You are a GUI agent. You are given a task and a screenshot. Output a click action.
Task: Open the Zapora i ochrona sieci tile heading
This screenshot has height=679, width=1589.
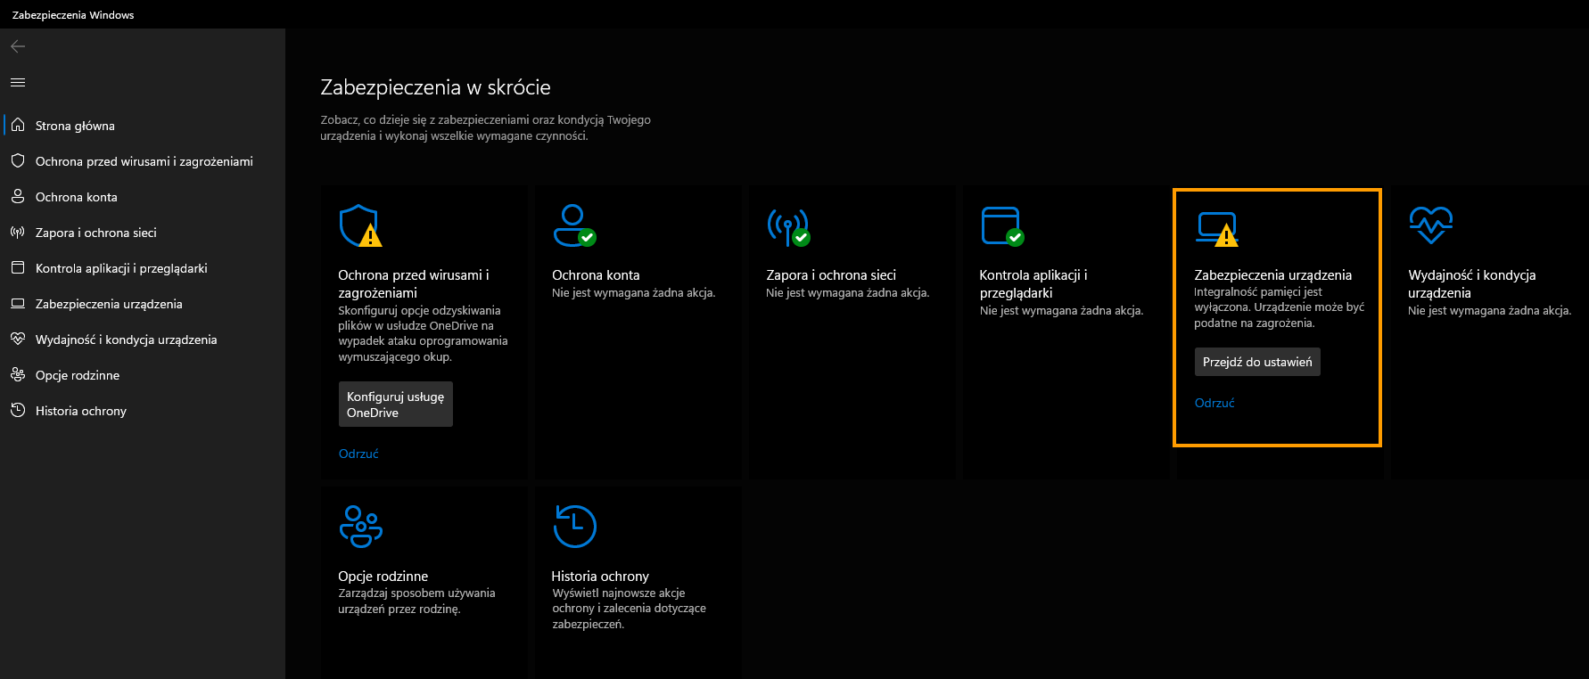point(831,275)
